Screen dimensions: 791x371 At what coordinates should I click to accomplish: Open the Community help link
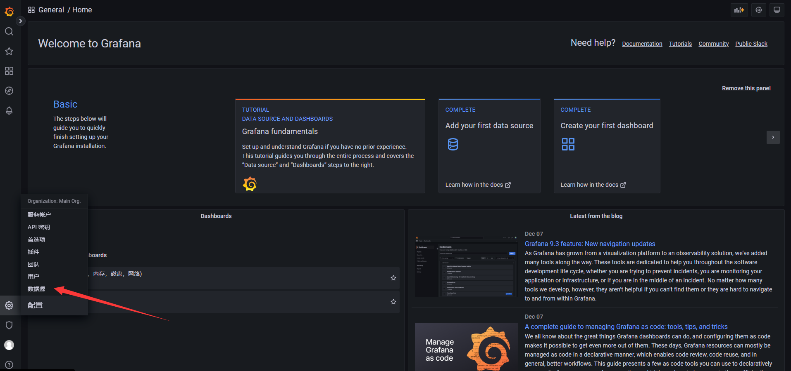pyautogui.click(x=714, y=44)
